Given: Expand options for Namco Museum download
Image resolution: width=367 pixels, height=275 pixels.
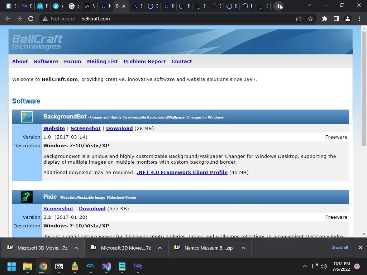Looking at the screenshot, I should point(243,248).
